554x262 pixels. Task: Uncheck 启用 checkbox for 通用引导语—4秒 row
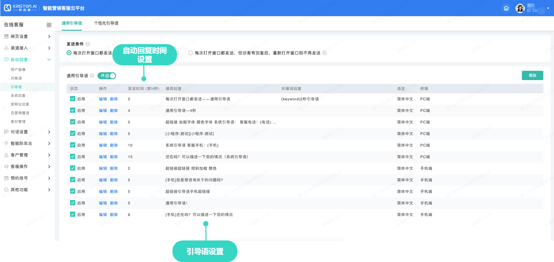(x=72, y=110)
